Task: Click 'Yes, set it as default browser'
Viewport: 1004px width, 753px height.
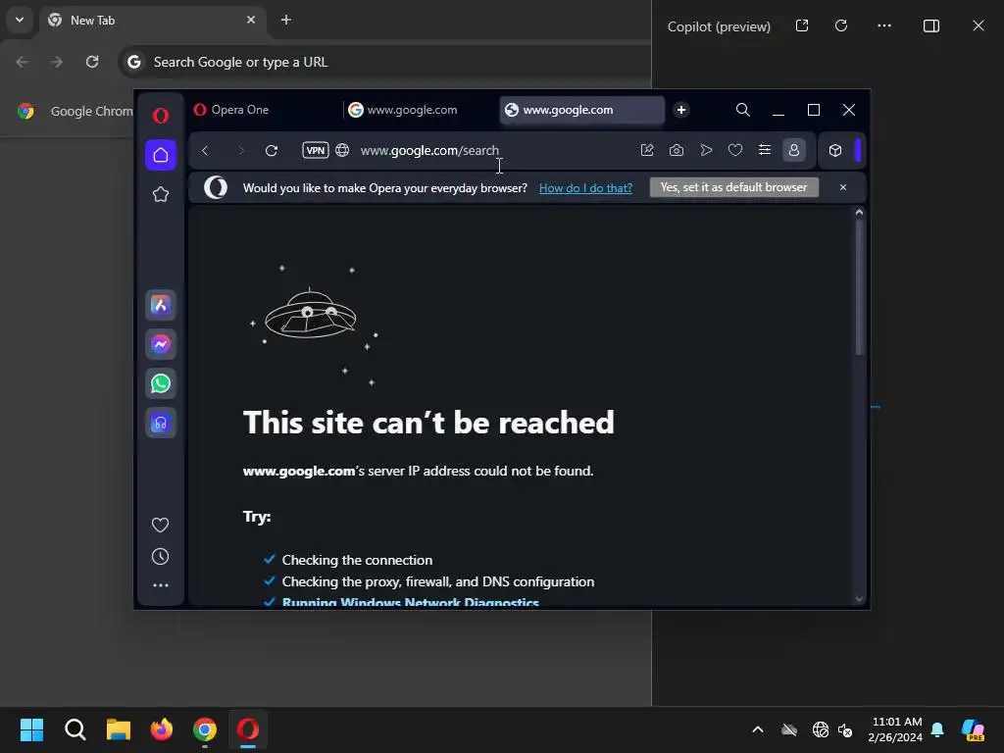Action: point(733,187)
